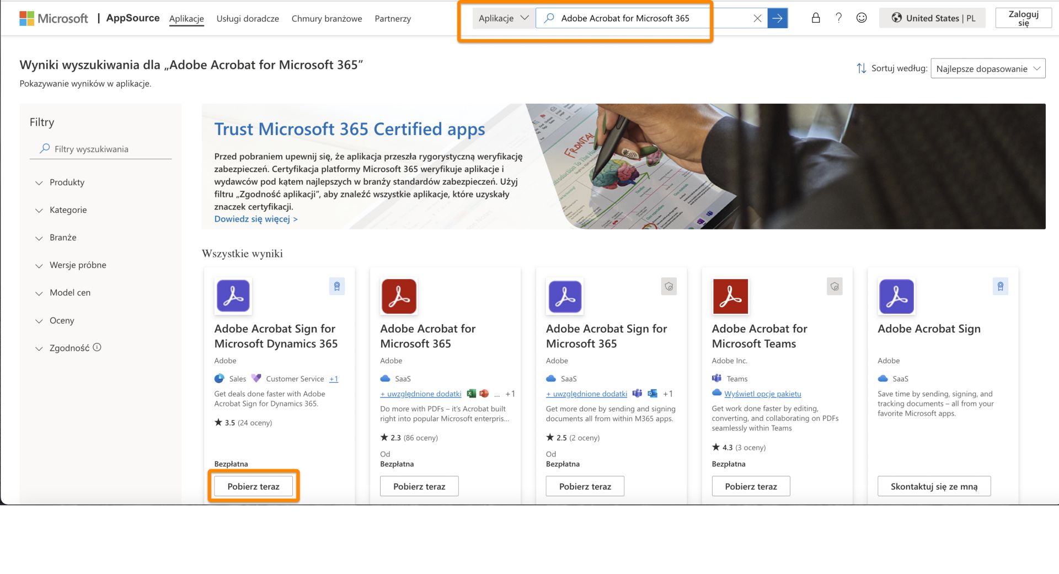Screen dimensions: 1059x574
Task: Open Adobe Acrobat Sign app icon
Action: 896,296
